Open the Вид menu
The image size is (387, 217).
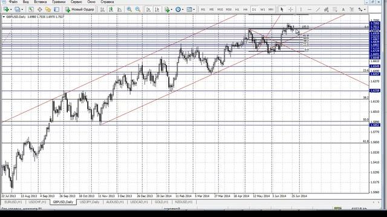[x=25, y=2]
